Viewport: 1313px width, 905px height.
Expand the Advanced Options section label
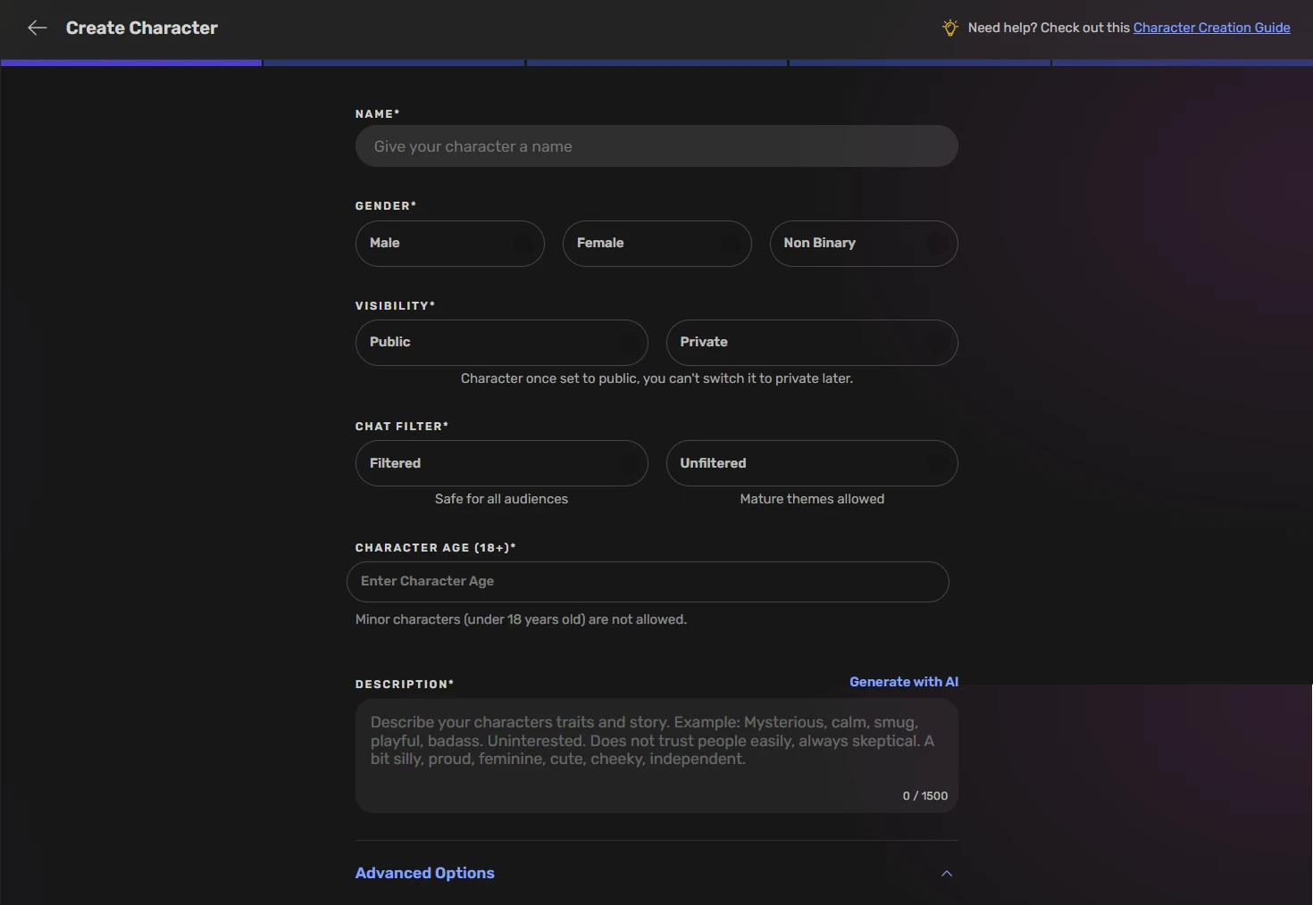point(424,873)
